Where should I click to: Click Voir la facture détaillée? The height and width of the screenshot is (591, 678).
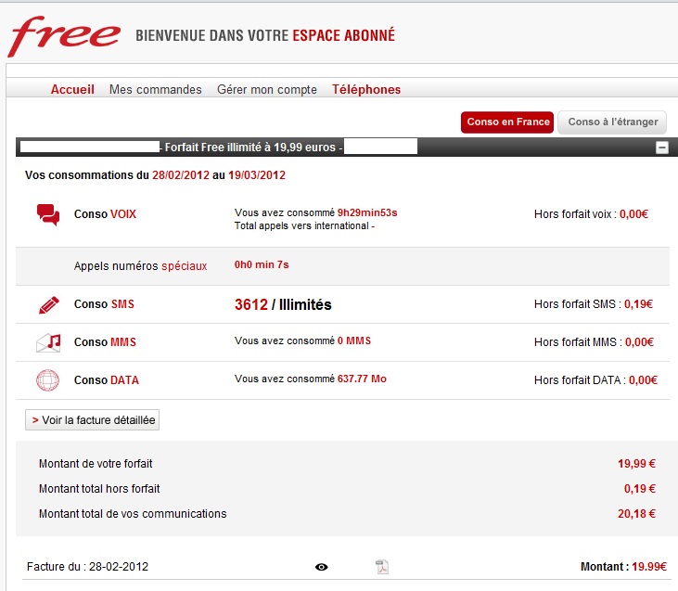tap(93, 420)
